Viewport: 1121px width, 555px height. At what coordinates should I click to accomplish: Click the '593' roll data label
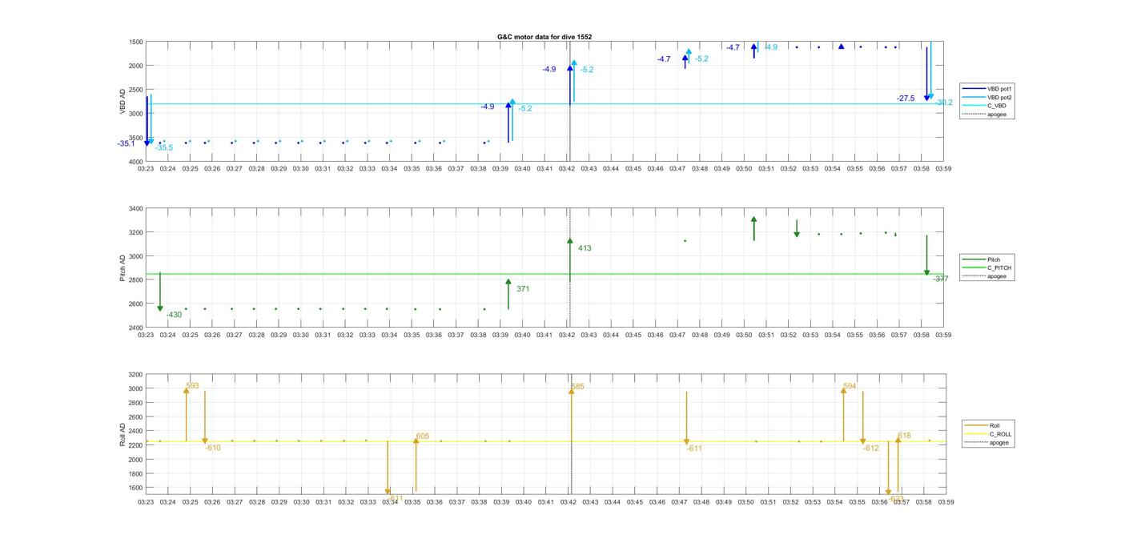pyautogui.click(x=192, y=386)
